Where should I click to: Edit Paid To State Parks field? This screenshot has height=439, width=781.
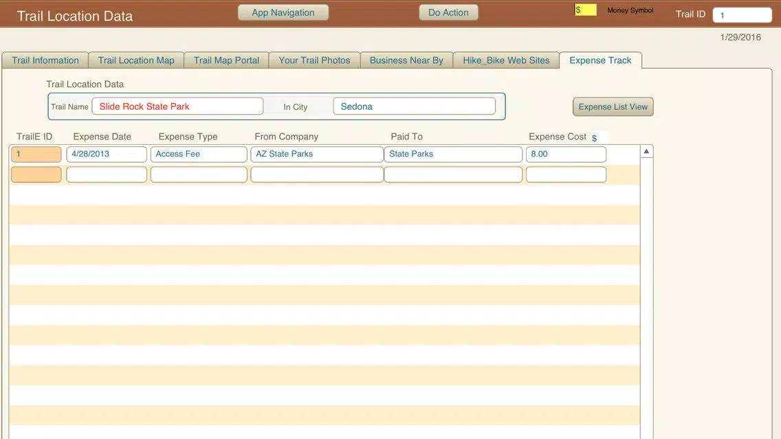[453, 155]
